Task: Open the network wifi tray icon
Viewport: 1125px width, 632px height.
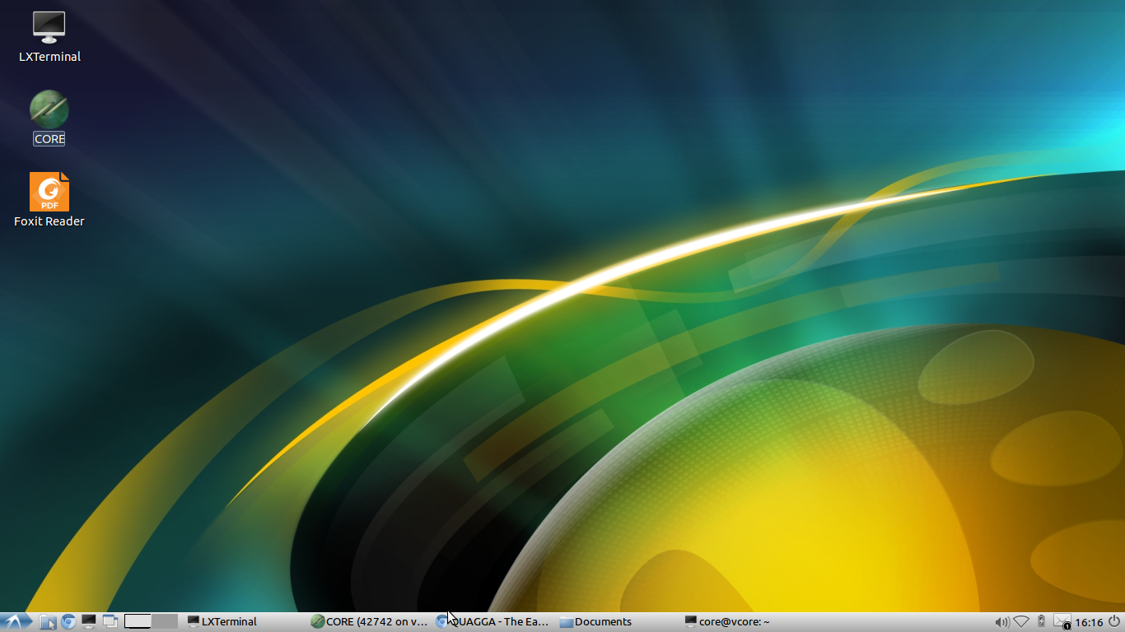Action: tap(1021, 622)
